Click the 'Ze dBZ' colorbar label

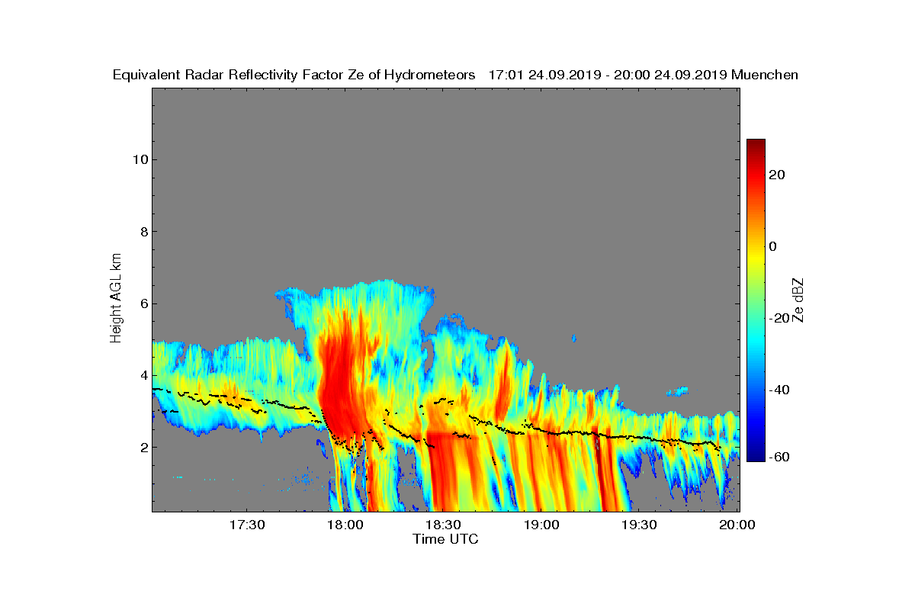pos(799,299)
